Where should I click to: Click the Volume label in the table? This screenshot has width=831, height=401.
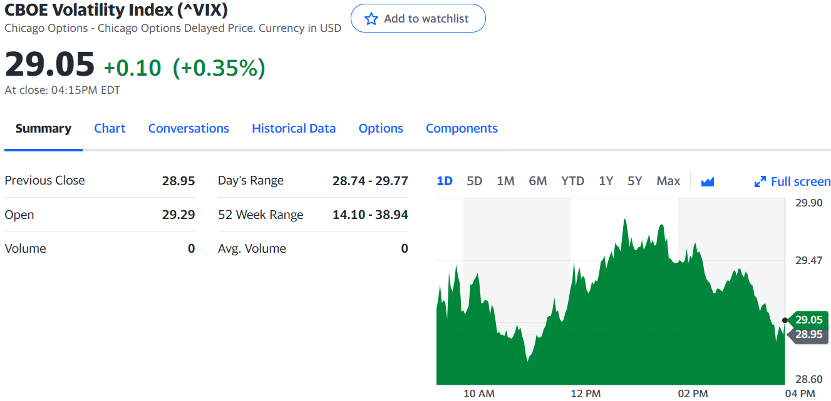coord(25,248)
